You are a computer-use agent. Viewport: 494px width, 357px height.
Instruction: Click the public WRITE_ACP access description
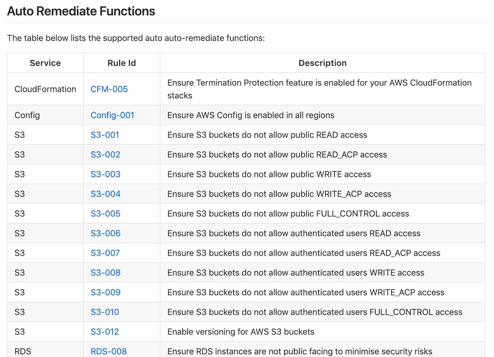[x=279, y=194]
